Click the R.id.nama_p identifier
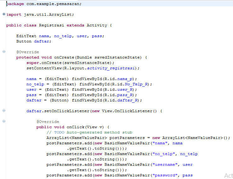 point(118,79)
